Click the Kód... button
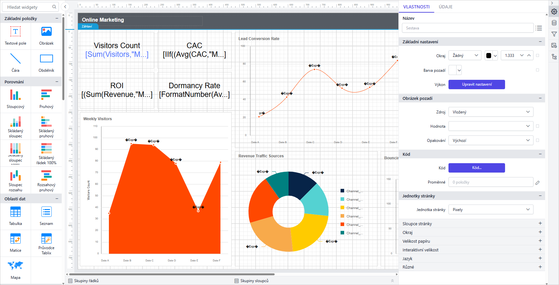Screen dimensions: 559x285 (x=477, y=168)
